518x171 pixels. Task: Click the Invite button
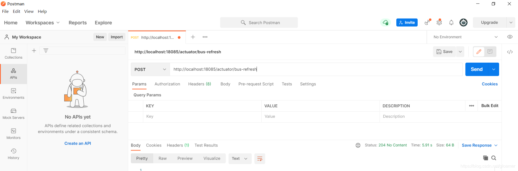(407, 23)
